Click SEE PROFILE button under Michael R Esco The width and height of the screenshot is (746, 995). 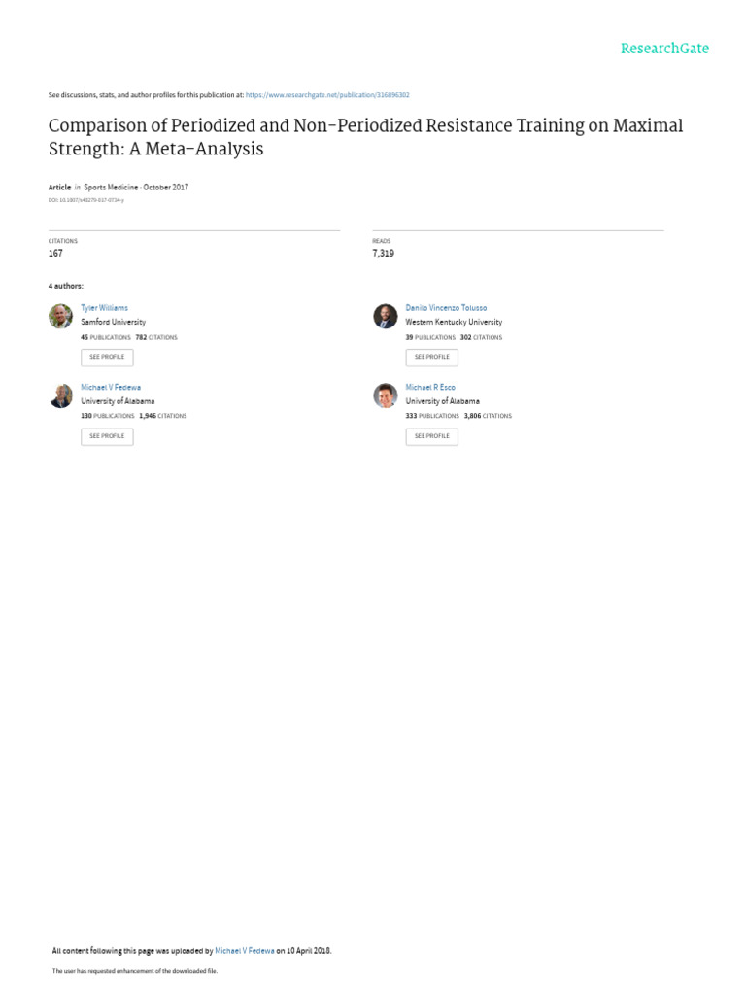coord(432,436)
